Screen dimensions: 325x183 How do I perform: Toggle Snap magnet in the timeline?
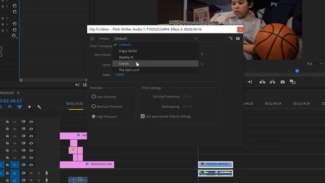[10, 107]
